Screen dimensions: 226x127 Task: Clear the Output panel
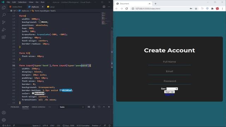click(89, 107)
